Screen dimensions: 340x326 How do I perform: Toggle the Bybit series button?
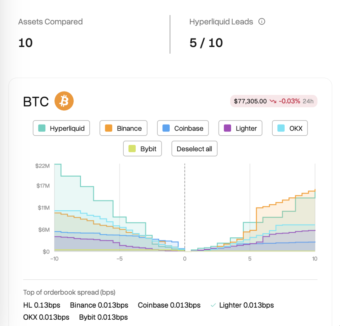click(143, 148)
